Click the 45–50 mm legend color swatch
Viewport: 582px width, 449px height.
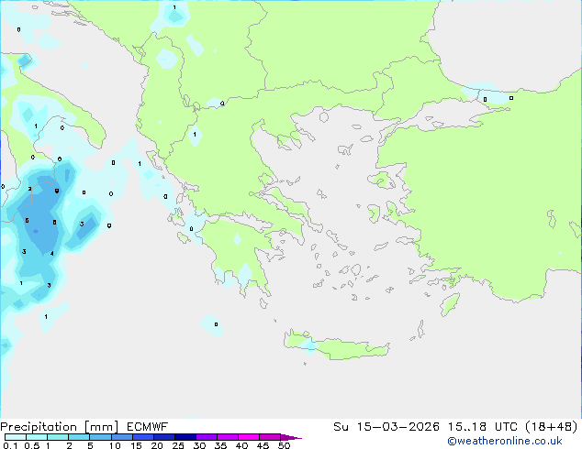(x=270, y=437)
